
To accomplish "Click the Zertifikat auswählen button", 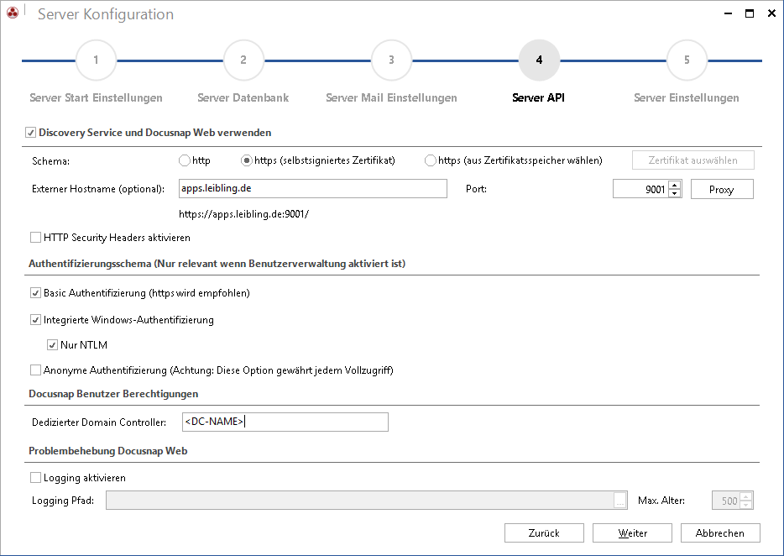I will click(x=693, y=160).
